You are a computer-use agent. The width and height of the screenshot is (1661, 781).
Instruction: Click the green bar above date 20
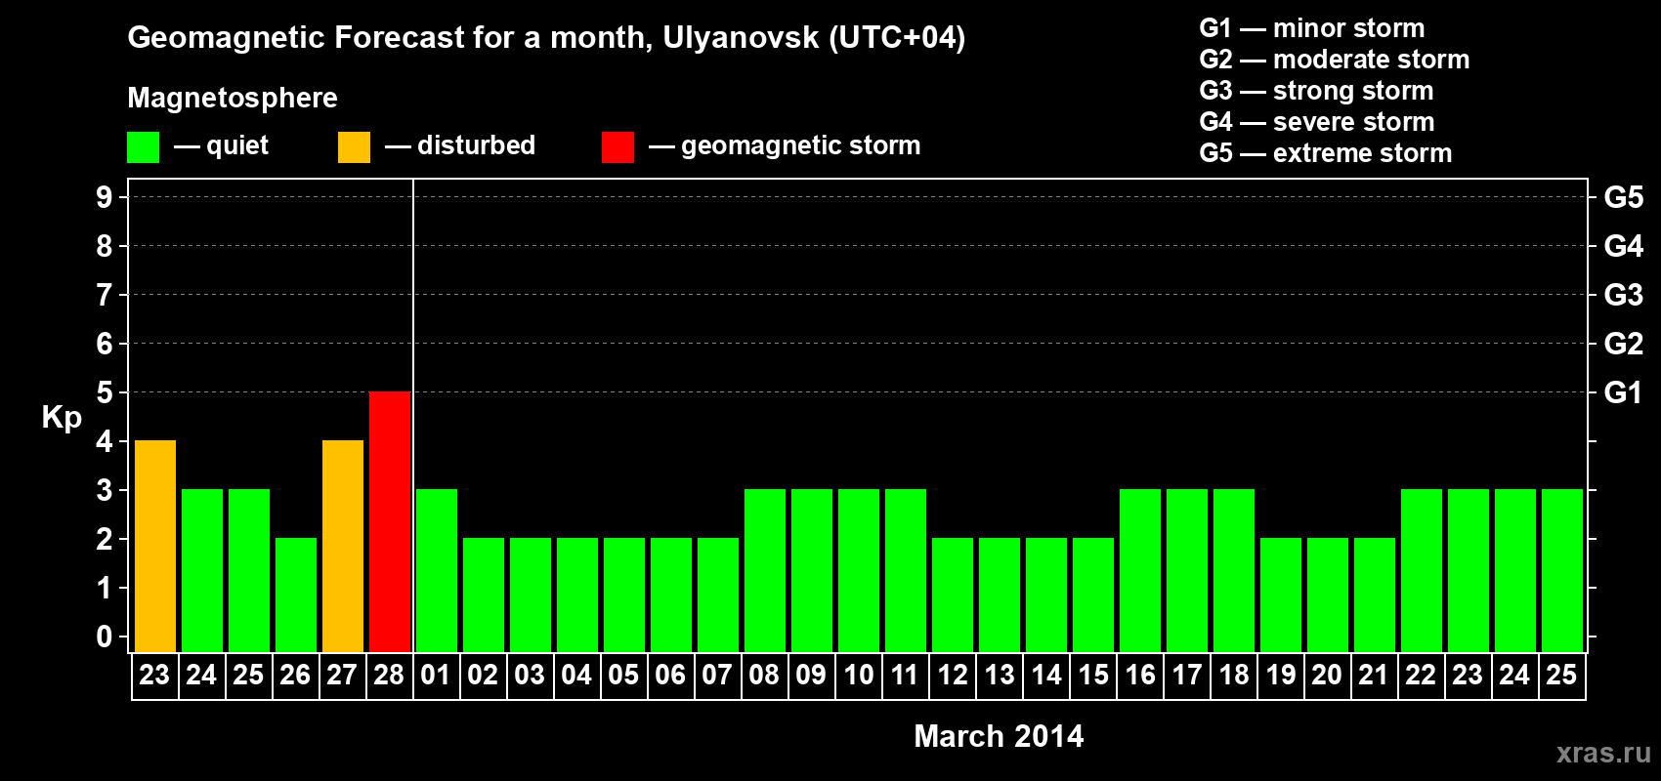[1328, 595]
